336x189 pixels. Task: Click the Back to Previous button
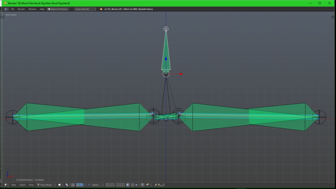58,9
